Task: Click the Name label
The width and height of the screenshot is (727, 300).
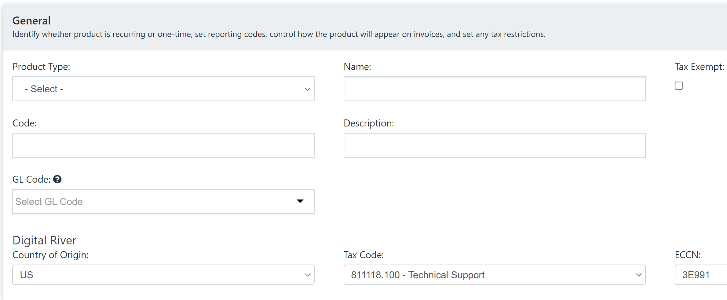Action: 357,67
